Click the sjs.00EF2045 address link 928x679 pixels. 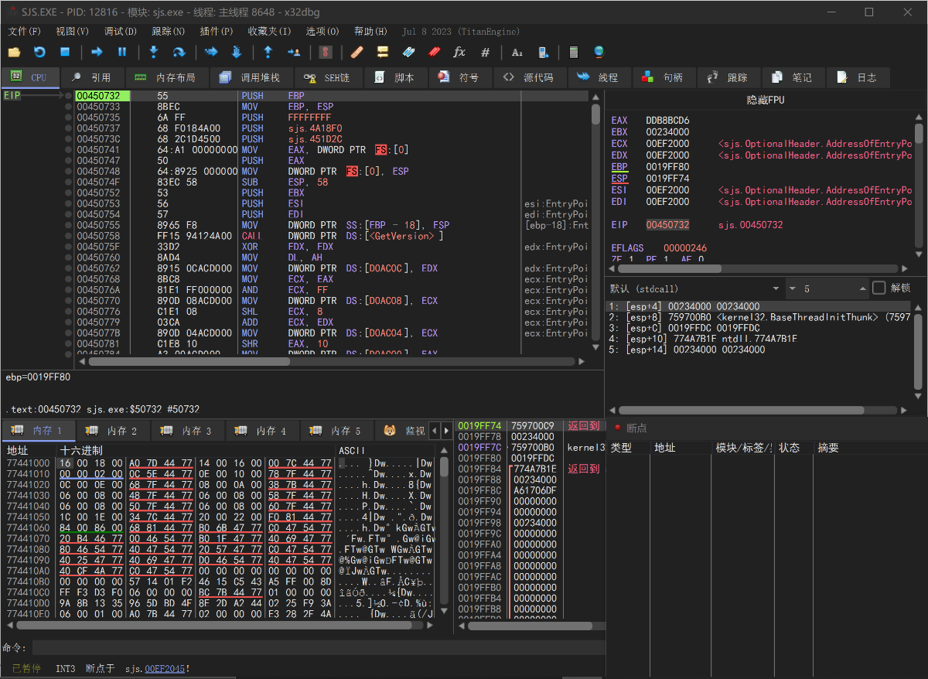pyautogui.click(x=165, y=668)
